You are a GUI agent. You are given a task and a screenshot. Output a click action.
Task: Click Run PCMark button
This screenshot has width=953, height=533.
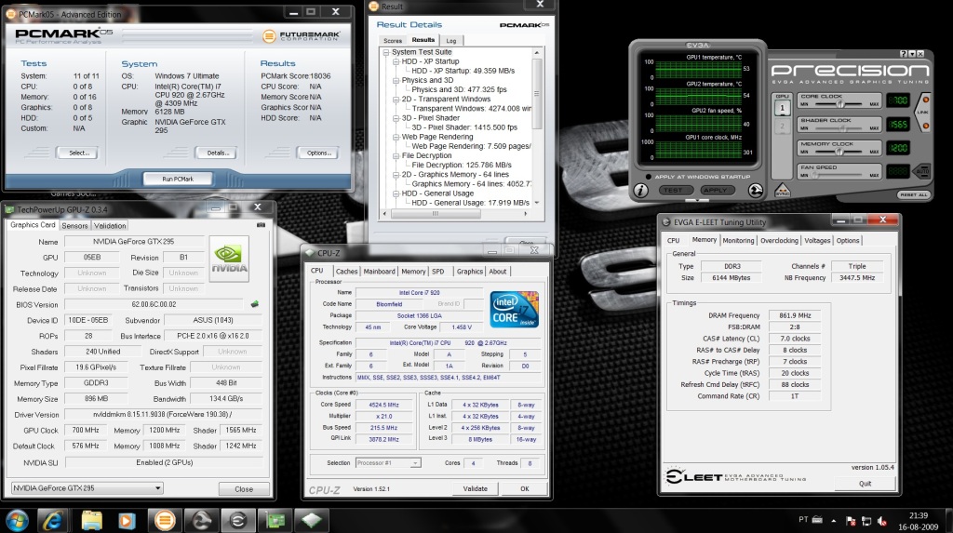tap(178, 179)
